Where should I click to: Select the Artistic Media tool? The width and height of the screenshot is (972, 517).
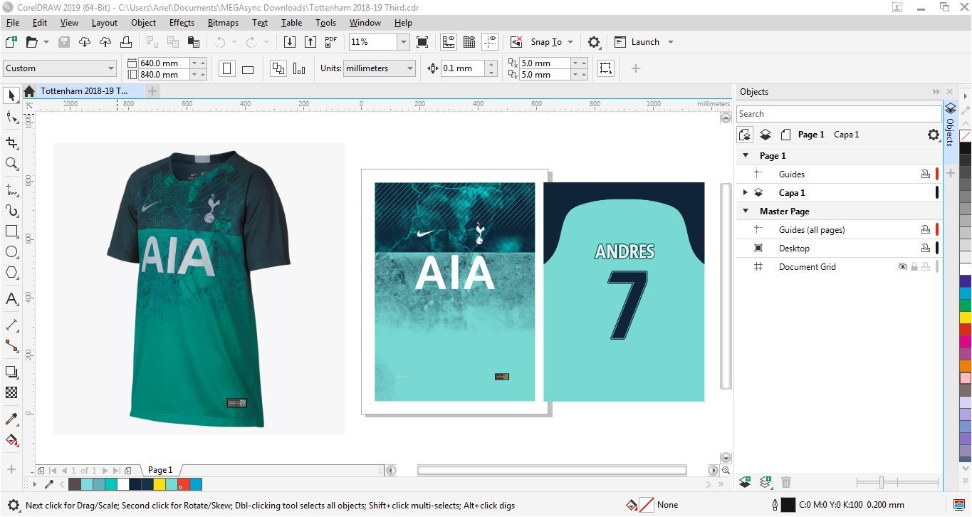coord(11,211)
